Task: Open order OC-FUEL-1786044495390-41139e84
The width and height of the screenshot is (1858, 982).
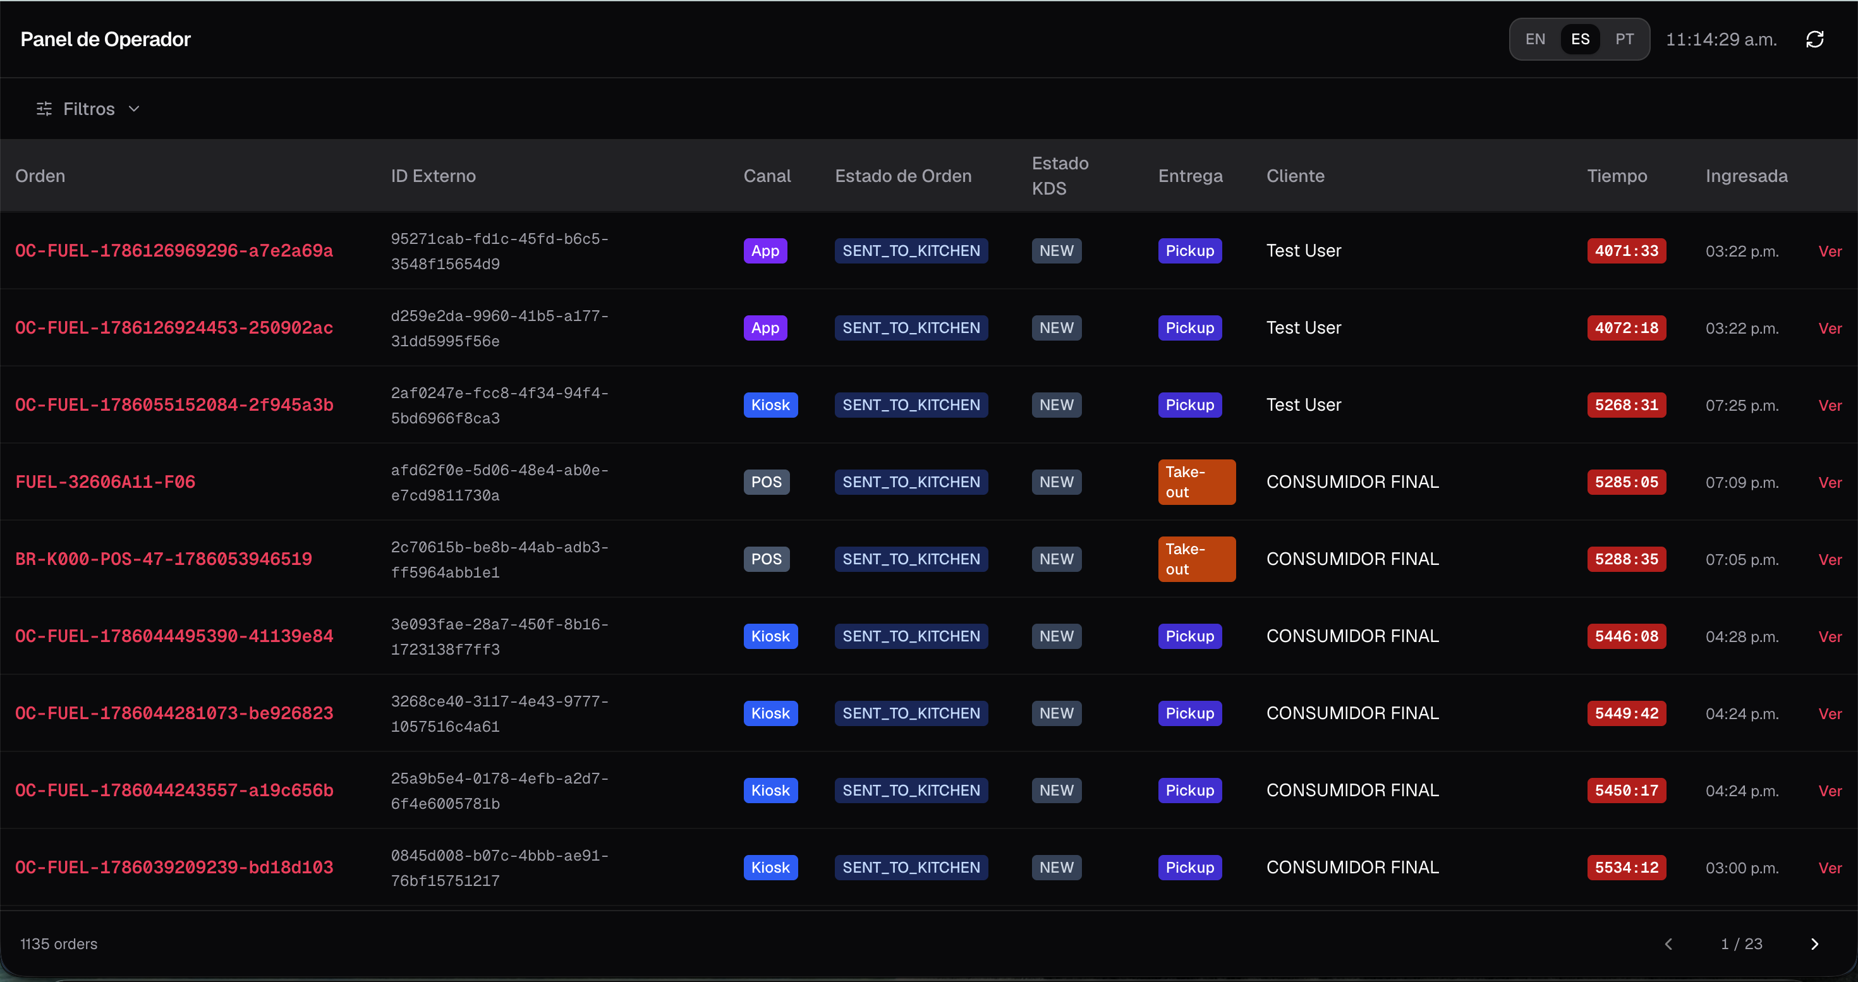Action: coord(174,636)
